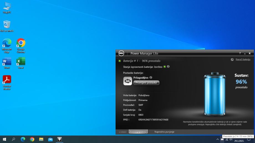Viewport: 255px width, 143px height.
Task: Expand hidden system tray icons chevron
Action: tap(218, 139)
